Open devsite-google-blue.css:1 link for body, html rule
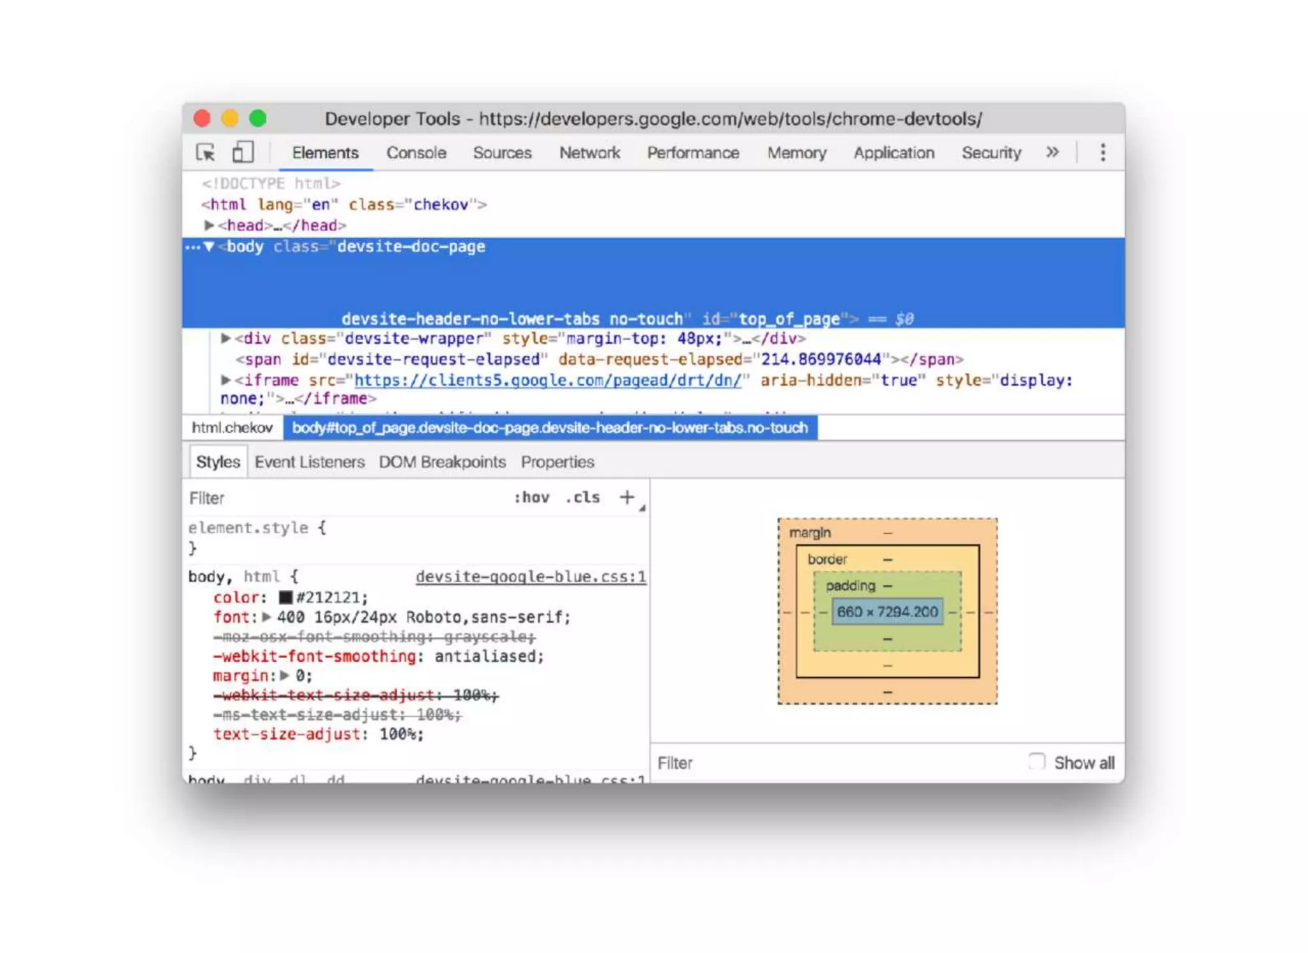1308x953 pixels. 531,577
